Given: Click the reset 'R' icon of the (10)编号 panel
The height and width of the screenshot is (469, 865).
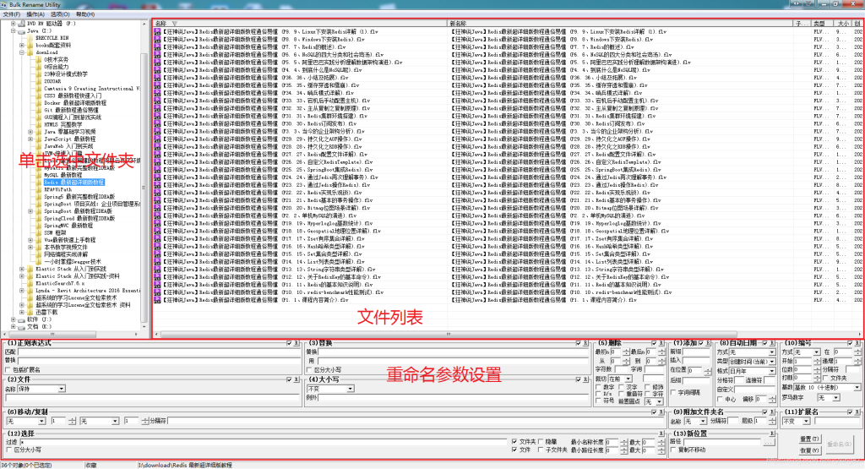Looking at the screenshot, I should point(858,343).
